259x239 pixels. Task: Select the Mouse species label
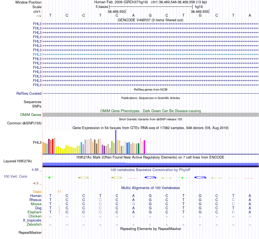coord(36,204)
